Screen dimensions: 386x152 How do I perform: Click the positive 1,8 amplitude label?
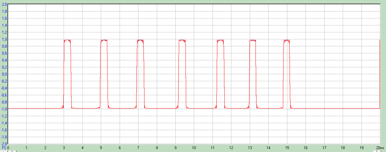(5, 11)
